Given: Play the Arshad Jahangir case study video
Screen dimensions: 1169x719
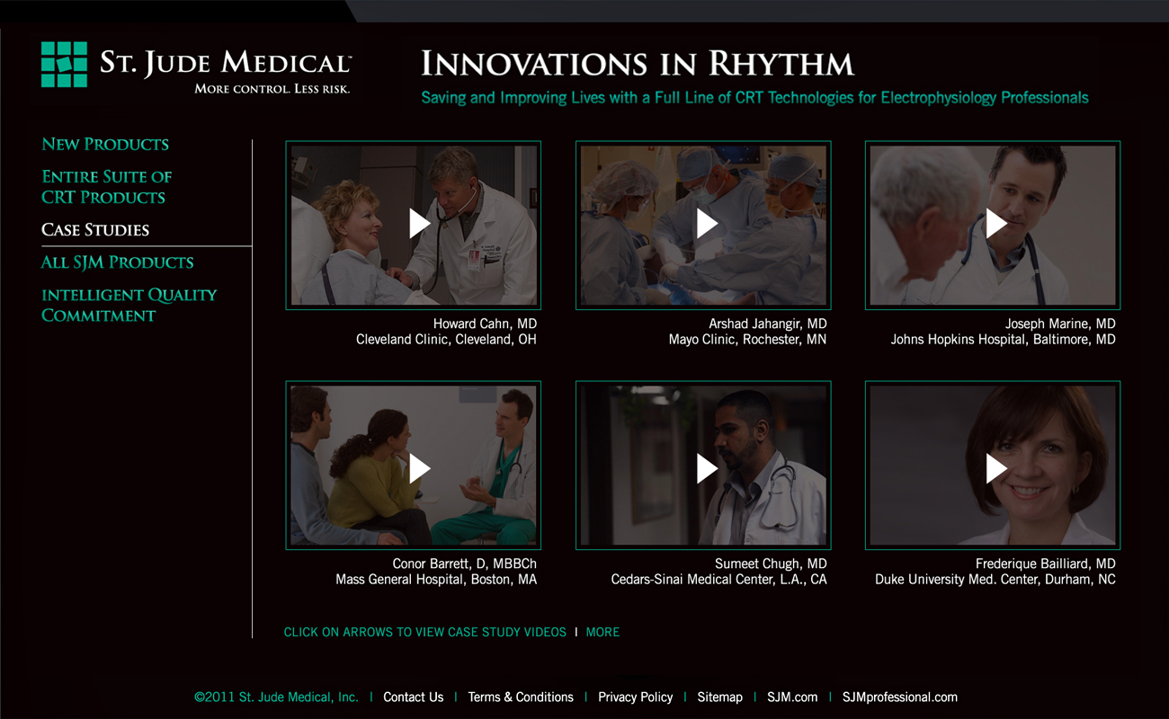Looking at the screenshot, I should point(707,224).
